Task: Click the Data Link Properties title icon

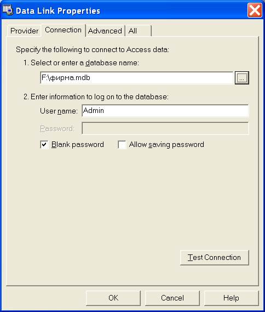Action: tap(8, 10)
